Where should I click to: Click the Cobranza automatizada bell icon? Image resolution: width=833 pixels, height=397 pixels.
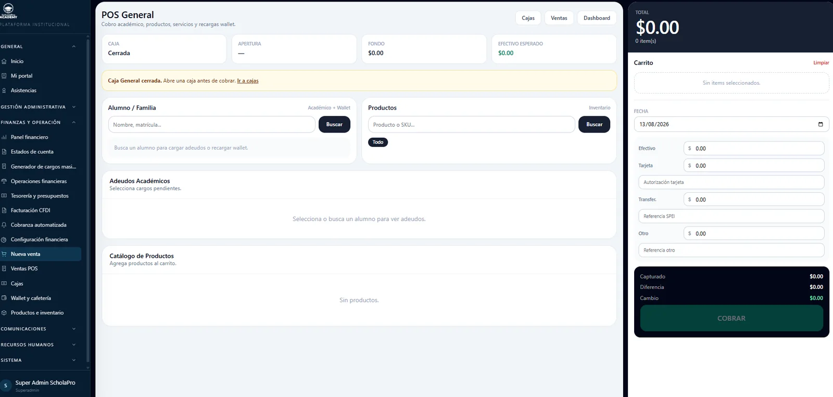point(4,225)
